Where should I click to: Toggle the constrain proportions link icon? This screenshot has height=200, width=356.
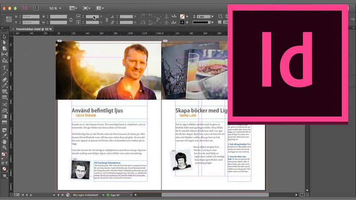coord(71,20)
